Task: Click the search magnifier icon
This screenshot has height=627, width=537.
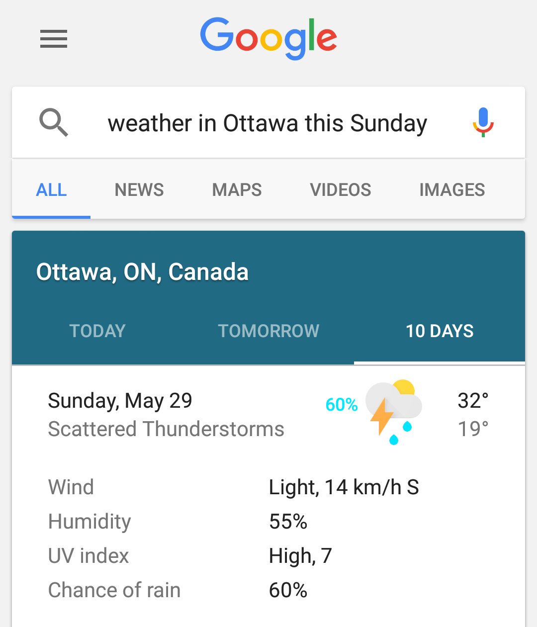Action: 54,123
